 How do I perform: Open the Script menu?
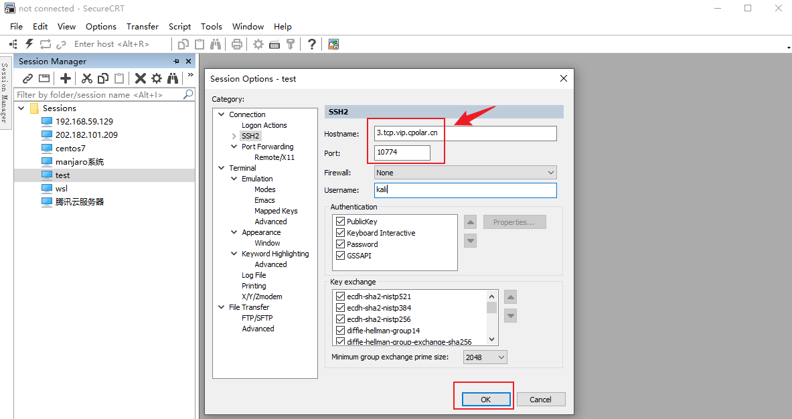point(180,26)
